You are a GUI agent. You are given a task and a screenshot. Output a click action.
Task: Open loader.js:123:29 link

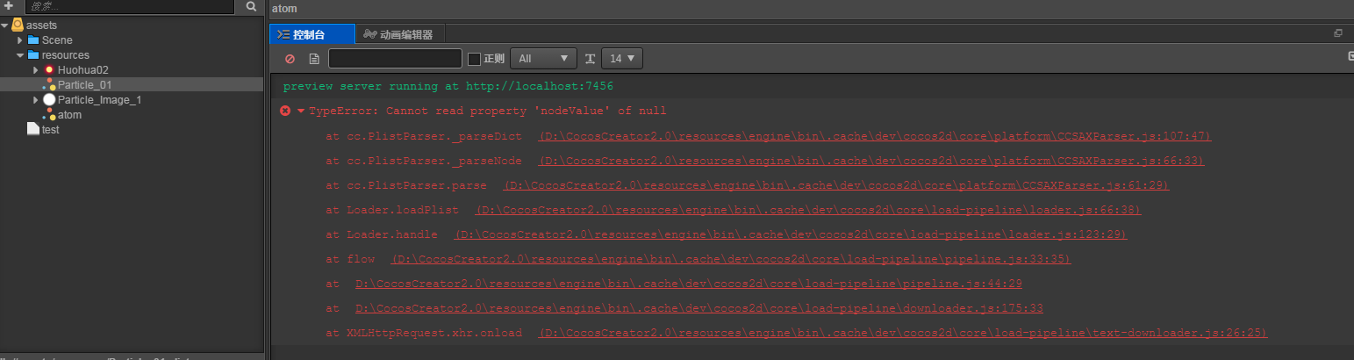coord(791,234)
